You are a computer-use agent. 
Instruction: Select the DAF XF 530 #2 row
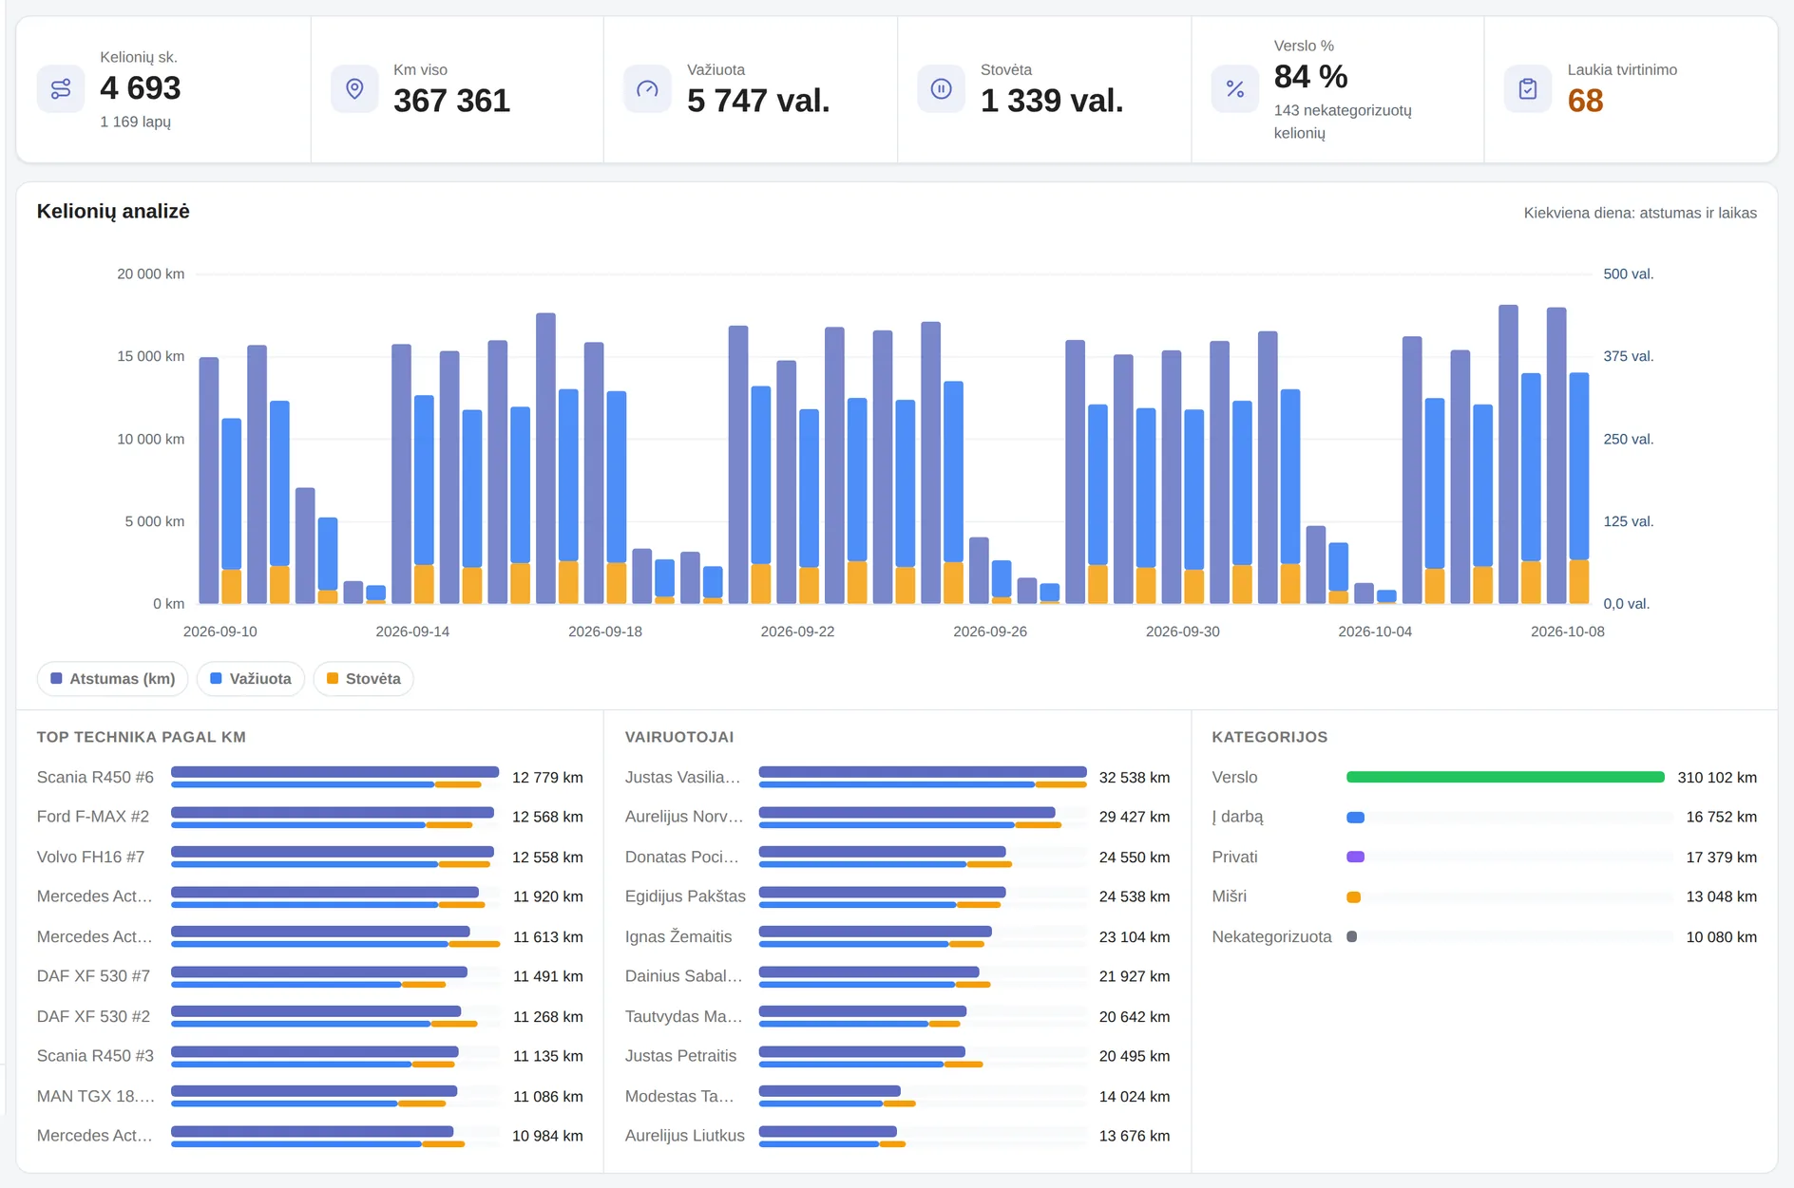[x=310, y=1017]
